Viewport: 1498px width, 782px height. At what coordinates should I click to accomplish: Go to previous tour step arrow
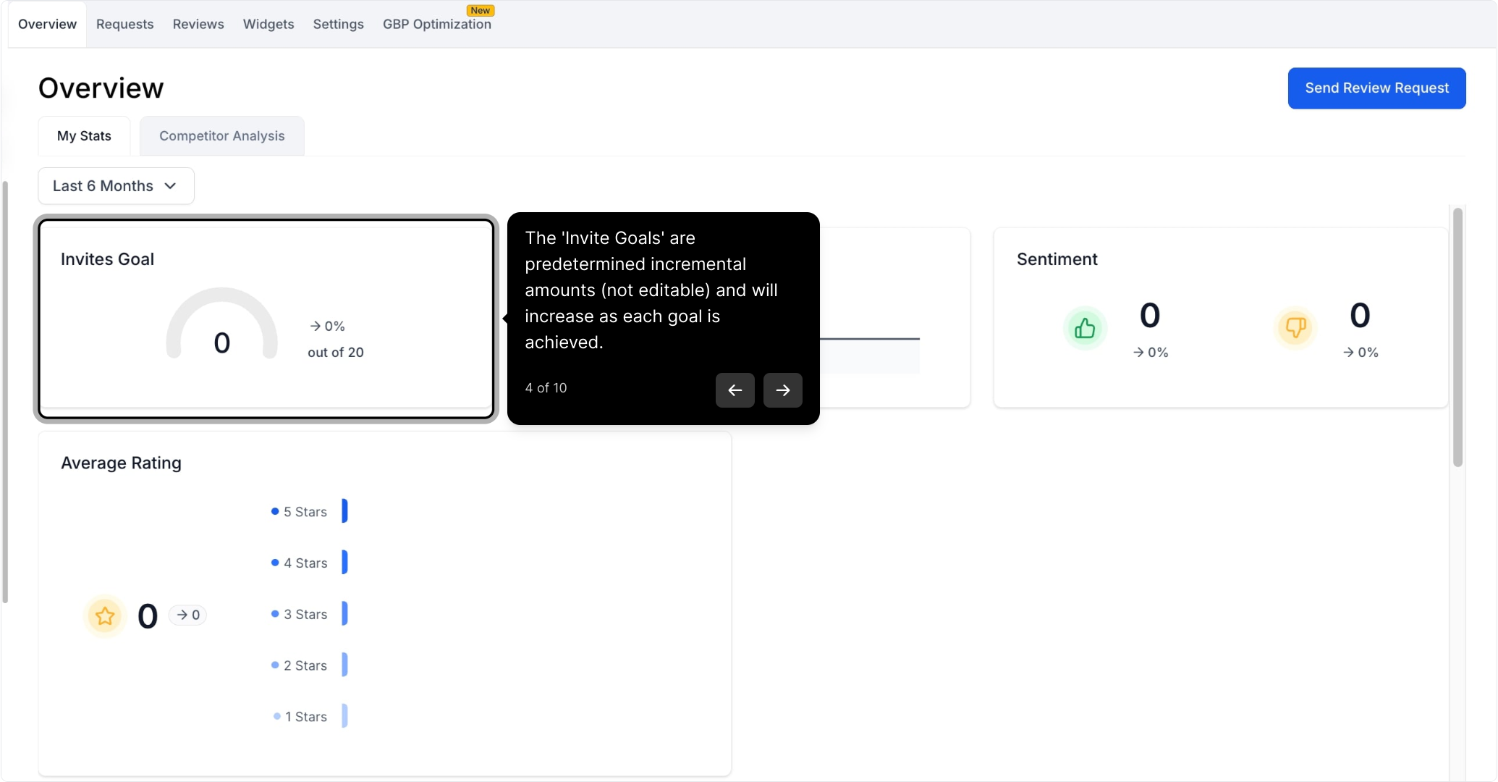click(x=735, y=390)
